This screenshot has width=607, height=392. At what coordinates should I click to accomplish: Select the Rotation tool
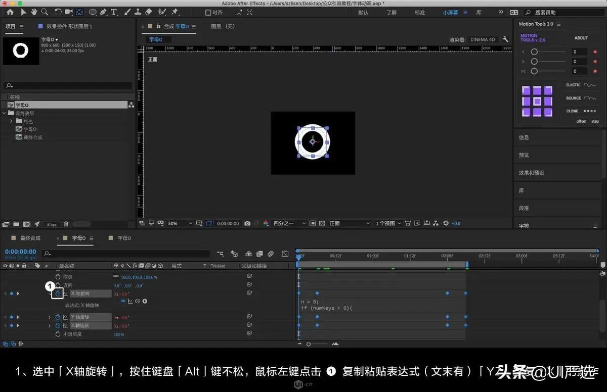[x=58, y=11]
